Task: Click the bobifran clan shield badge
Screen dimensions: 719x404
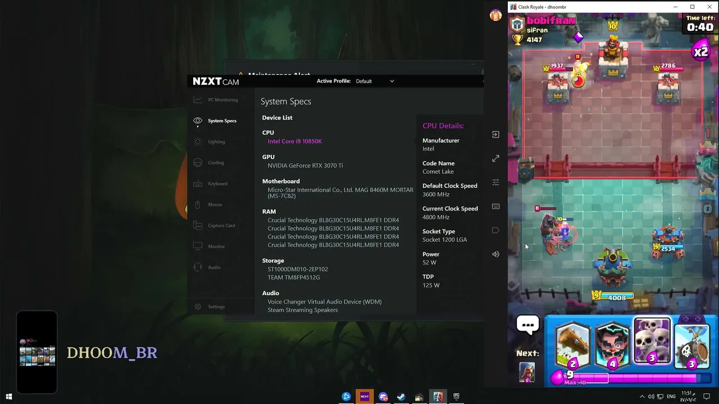Action: [517, 24]
